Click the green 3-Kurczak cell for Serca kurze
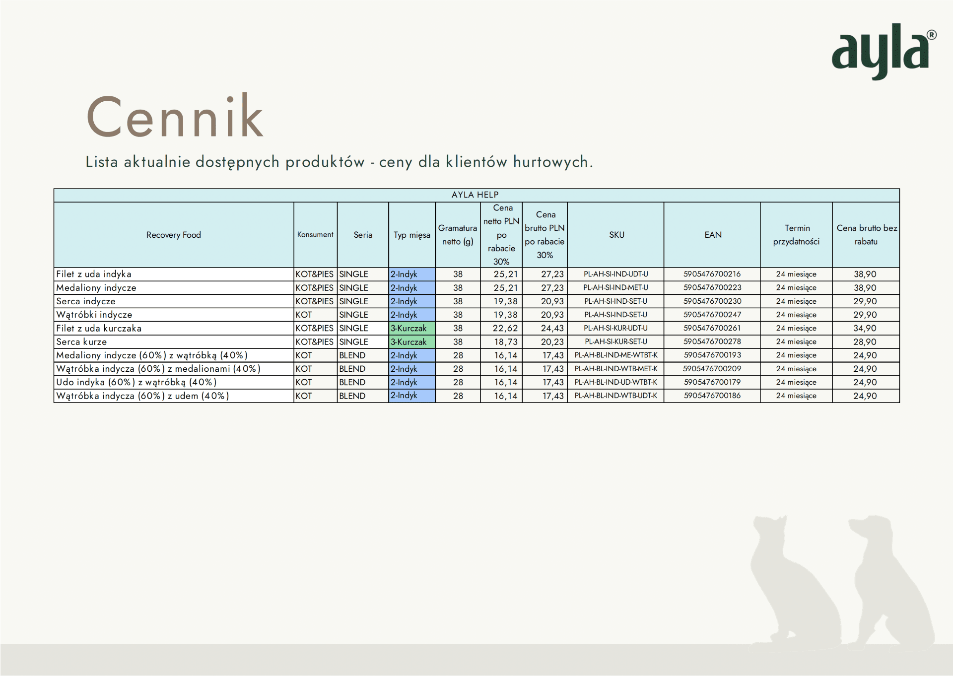 411,342
